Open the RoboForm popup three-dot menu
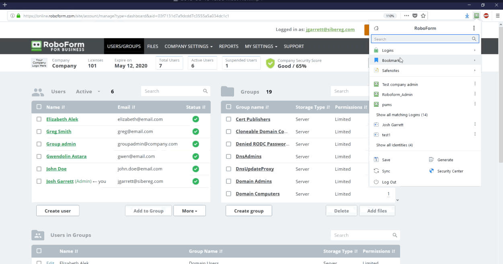The height and width of the screenshot is (264, 503). click(x=474, y=28)
